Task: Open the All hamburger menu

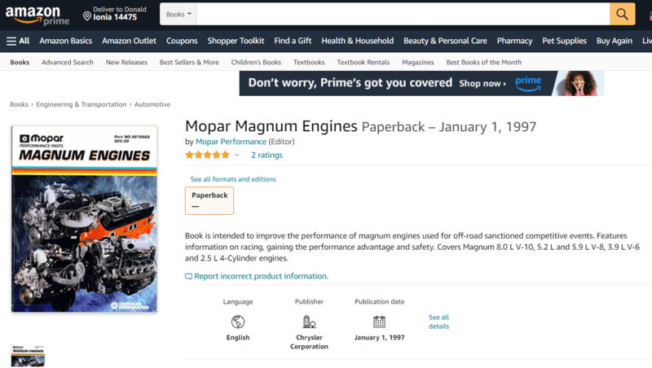Action: click(x=18, y=41)
